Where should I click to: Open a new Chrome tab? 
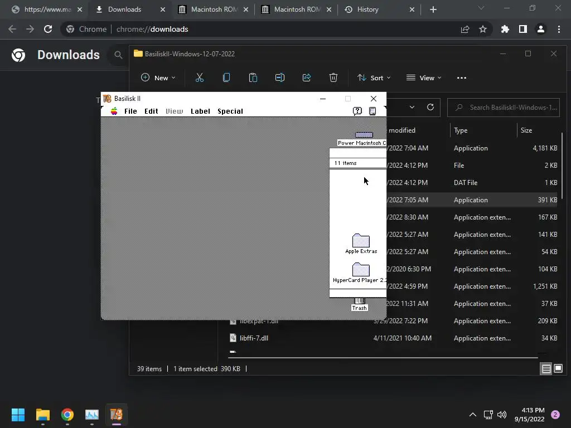pyautogui.click(x=433, y=9)
